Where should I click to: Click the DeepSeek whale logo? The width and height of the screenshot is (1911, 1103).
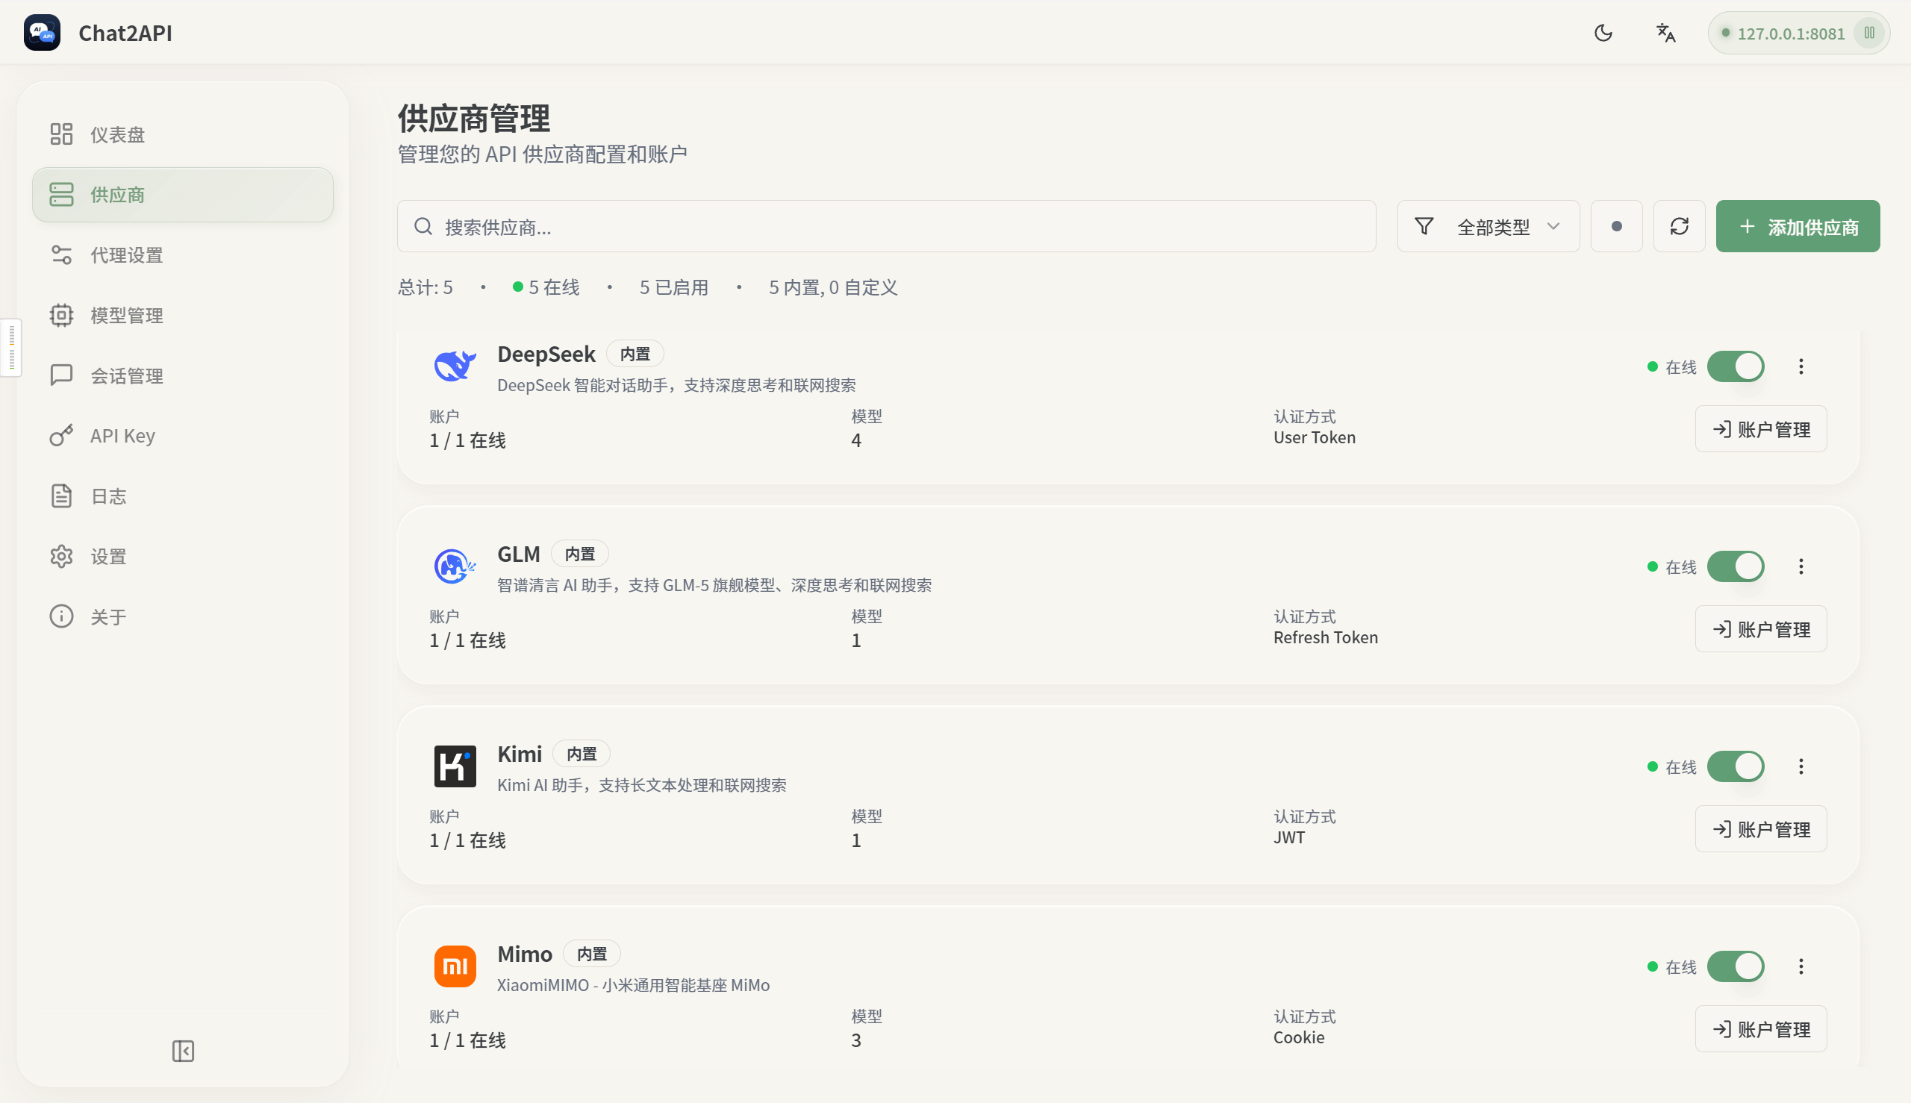click(455, 366)
